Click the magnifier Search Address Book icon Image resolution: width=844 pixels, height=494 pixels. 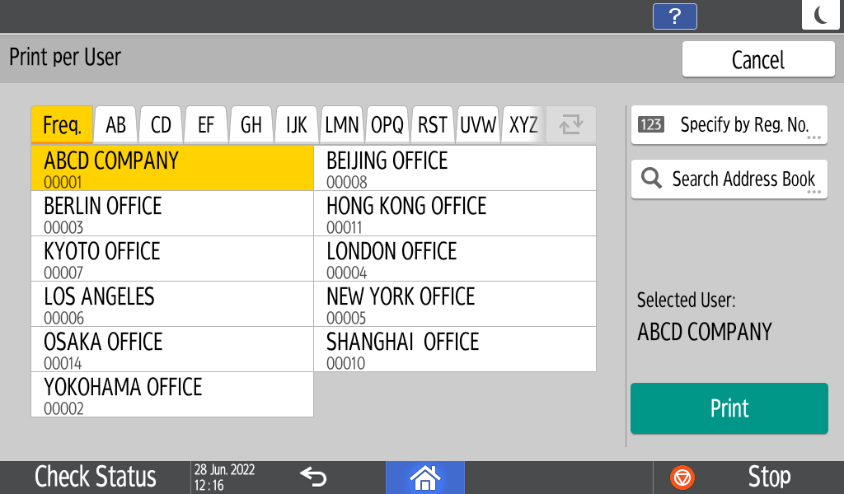point(651,179)
